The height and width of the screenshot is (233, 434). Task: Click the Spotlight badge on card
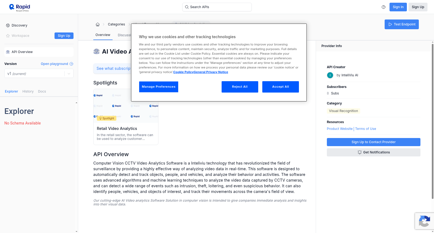[107, 118]
